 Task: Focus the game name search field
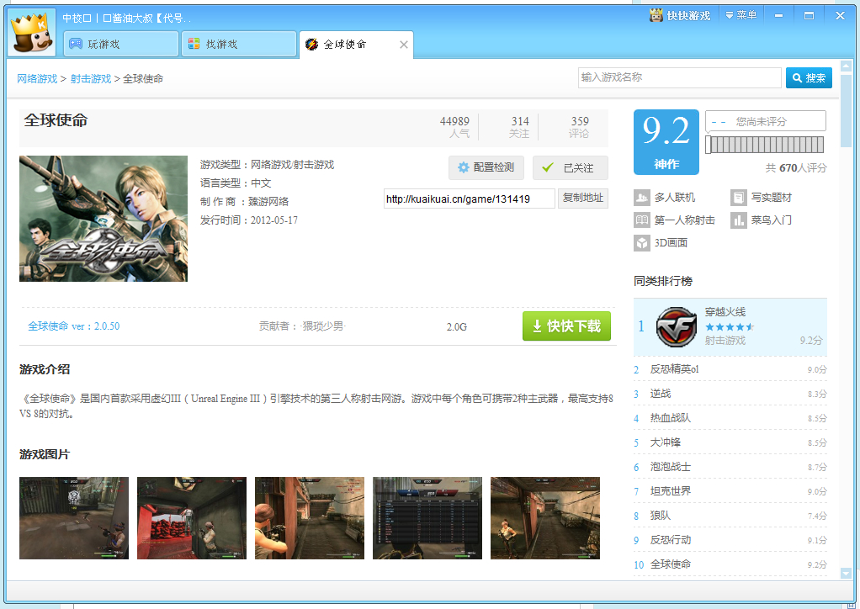(680, 78)
